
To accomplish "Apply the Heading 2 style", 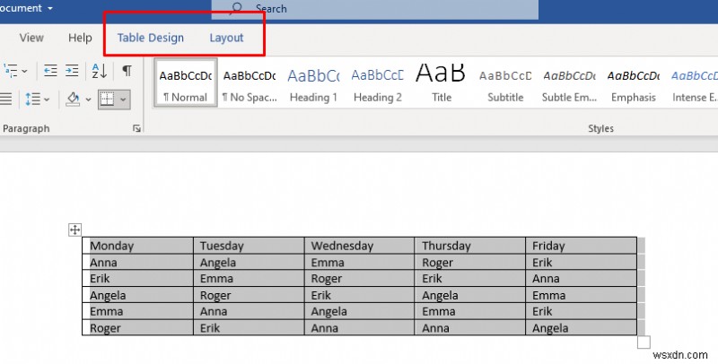I will [x=377, y=83].
